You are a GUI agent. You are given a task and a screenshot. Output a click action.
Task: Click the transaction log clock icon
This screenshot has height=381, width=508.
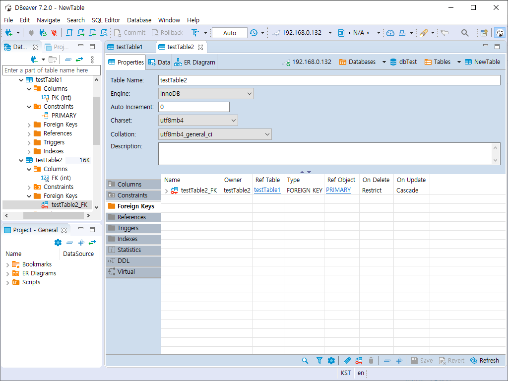pyautogui.click(x=254, y=33)
